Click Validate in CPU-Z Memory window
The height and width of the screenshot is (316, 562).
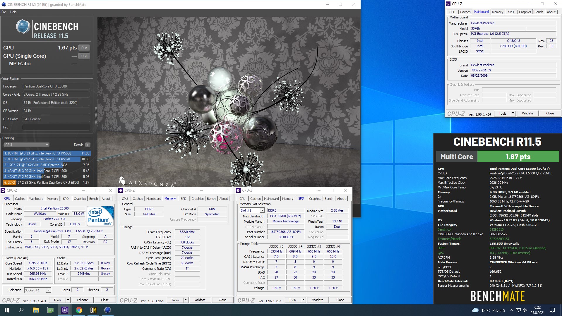(200, 300)
